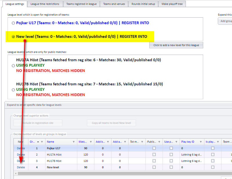
Task: Expand the league levels specific data panel
Action: click(x=118, y=105)
